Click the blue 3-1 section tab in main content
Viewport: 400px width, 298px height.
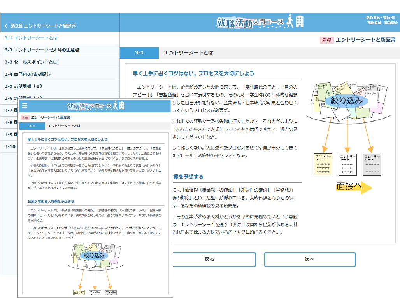click(x=139, y=53)
